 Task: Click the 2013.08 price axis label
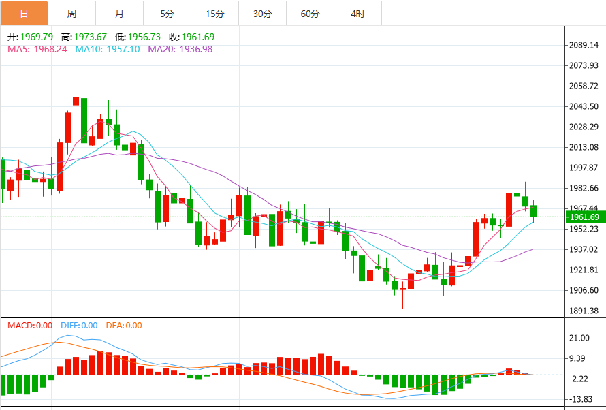click(584, 147)
